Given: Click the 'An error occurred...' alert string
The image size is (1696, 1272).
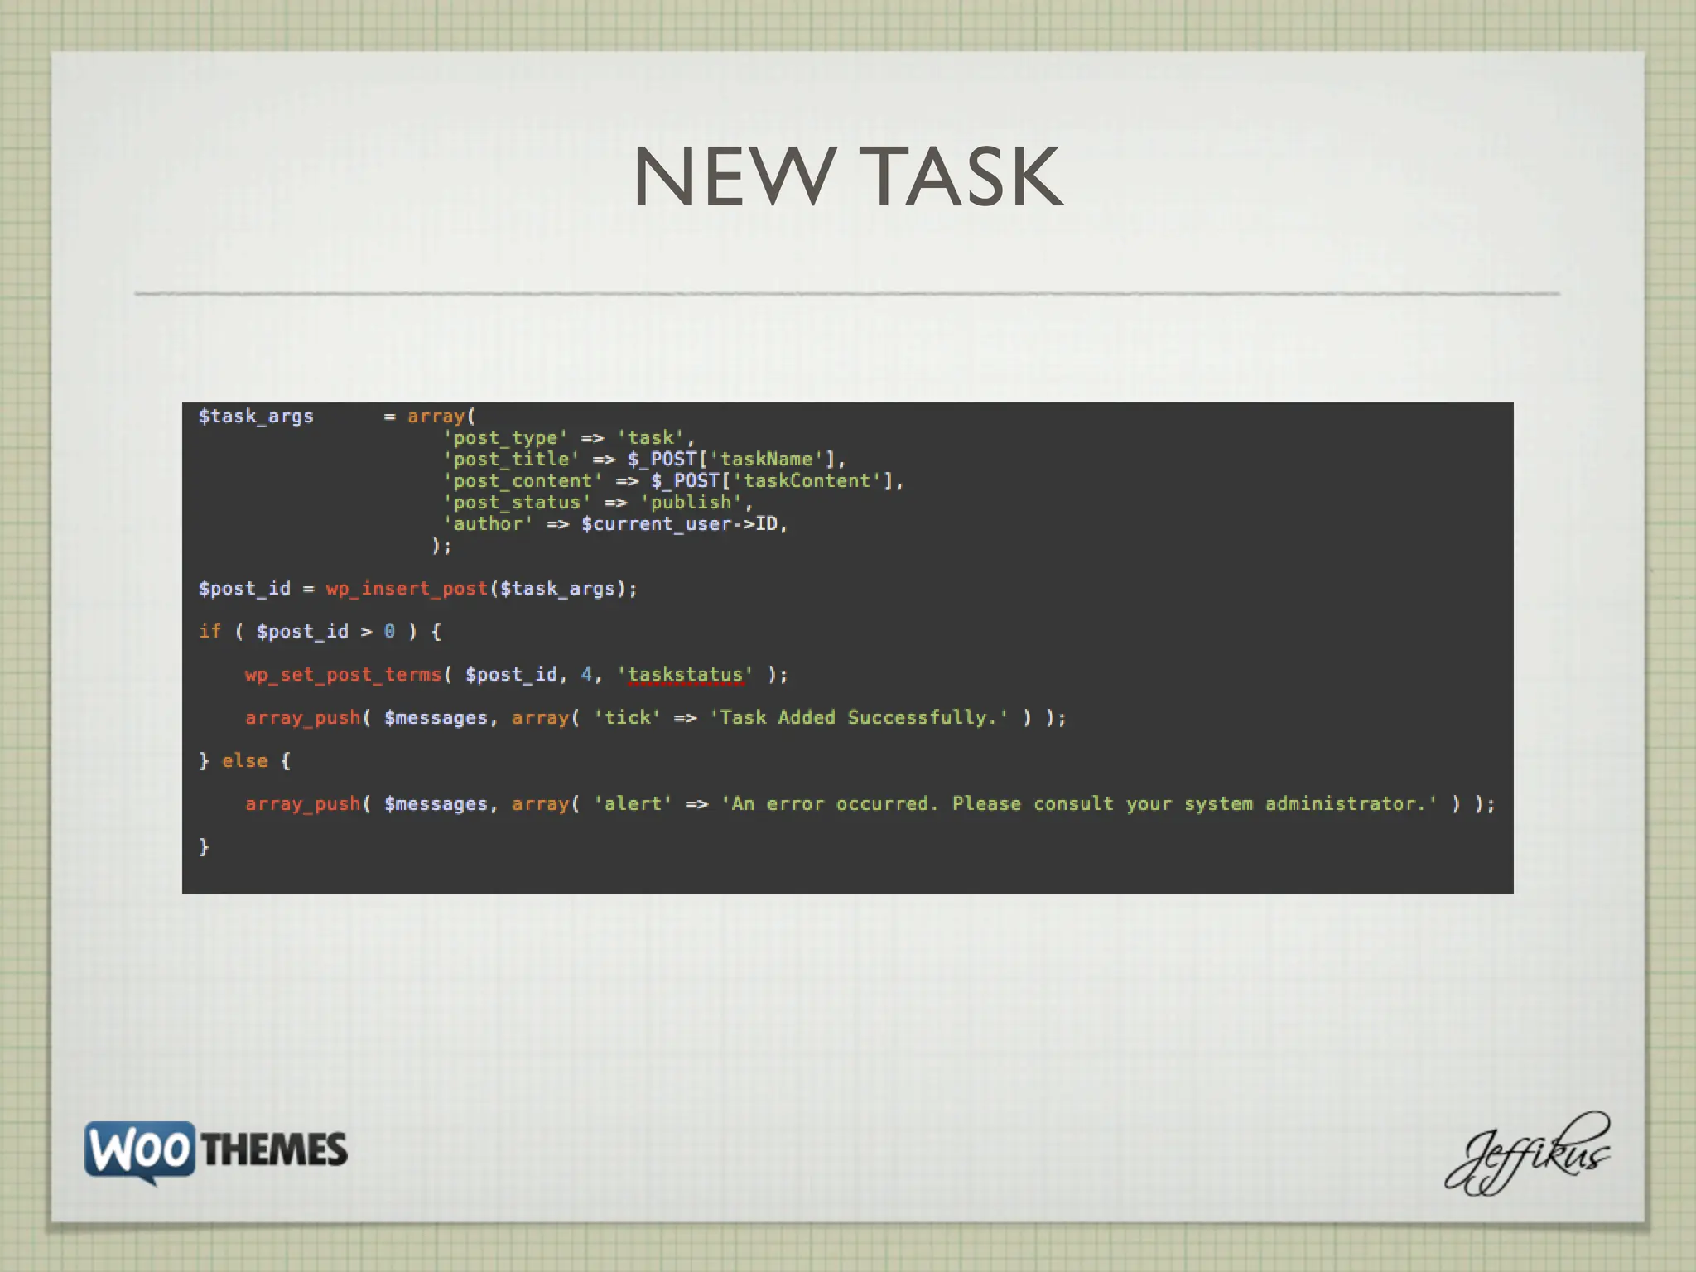Looking at the screenshot, I should pyautogui.click(x=1079, y=804).
